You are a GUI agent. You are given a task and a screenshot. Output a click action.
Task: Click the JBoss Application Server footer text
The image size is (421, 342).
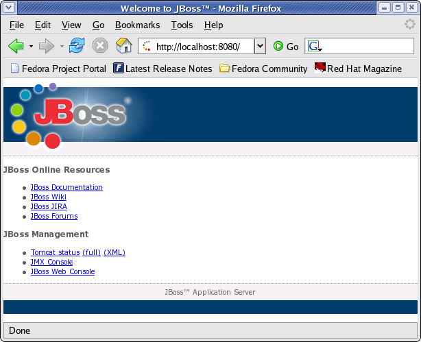point(210,292)
